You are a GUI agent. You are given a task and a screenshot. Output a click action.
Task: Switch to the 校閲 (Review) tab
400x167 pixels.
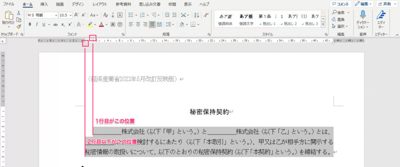coord(172,4)
